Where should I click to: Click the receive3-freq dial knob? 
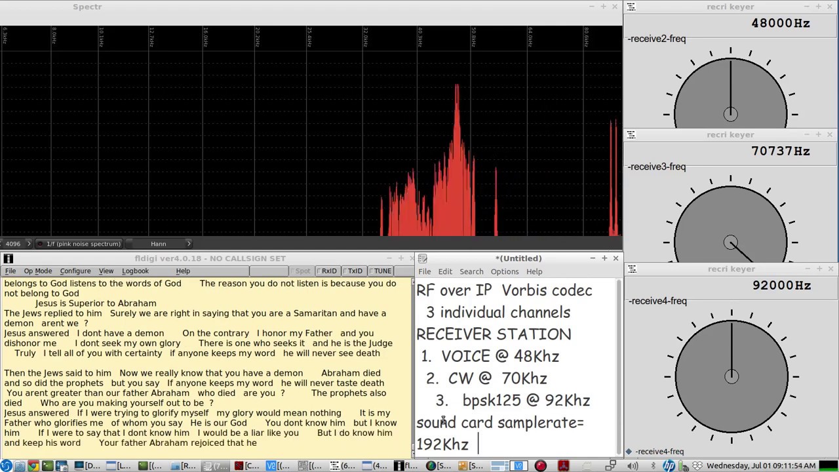coord(731,223)
